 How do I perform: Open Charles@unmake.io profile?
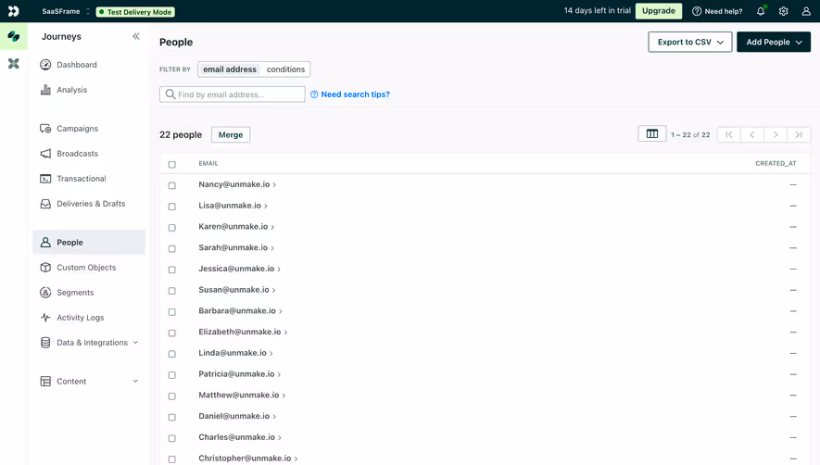236,437
